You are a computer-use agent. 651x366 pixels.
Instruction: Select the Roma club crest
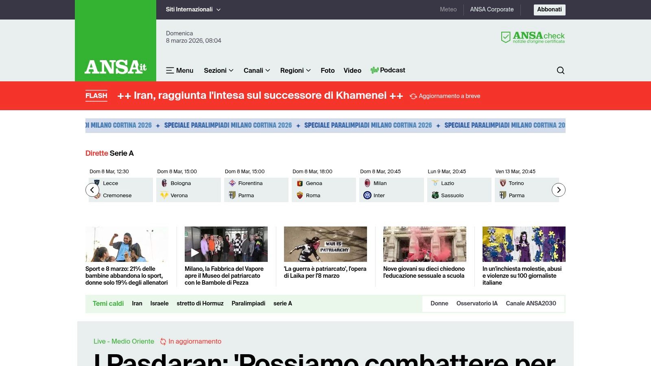[299, 195]
